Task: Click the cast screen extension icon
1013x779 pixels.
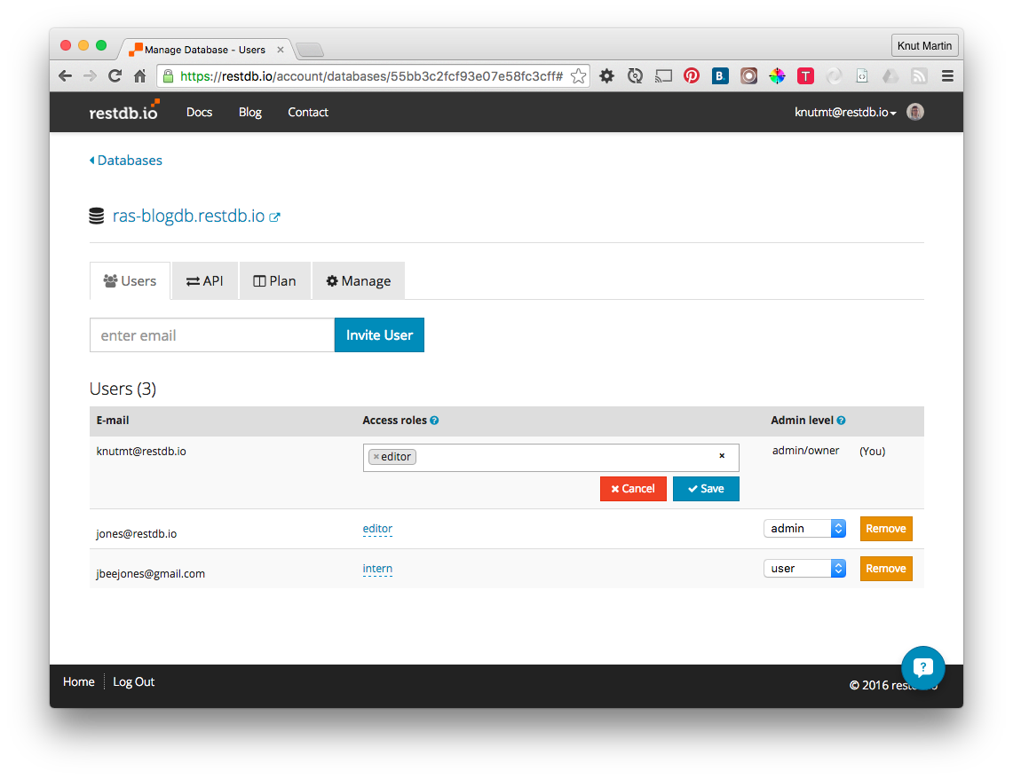Action: pyautogui.click(x=663, y=76)
